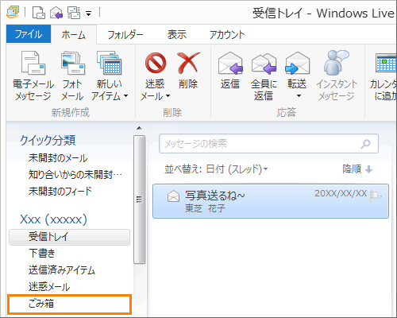Screen dimensions: 397x318
Task: Toggle the flag on 写真送るね~ message
Action: (376, 196)
